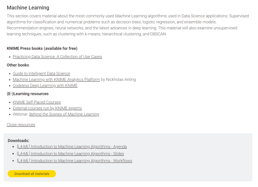Download the L4-ML Agenda file
The width and height of the screenshot is (258, 187).
tap(72, 147)
